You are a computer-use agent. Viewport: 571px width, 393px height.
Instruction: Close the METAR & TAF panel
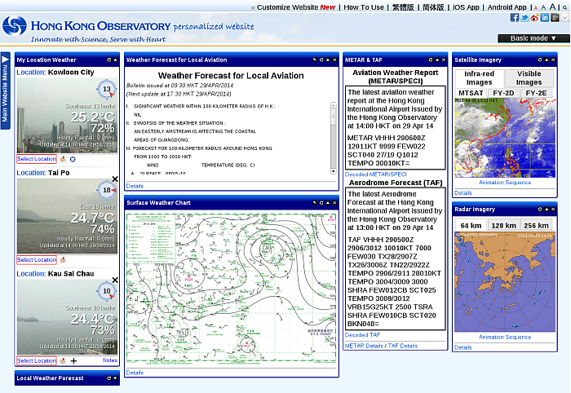coord(444,60)
